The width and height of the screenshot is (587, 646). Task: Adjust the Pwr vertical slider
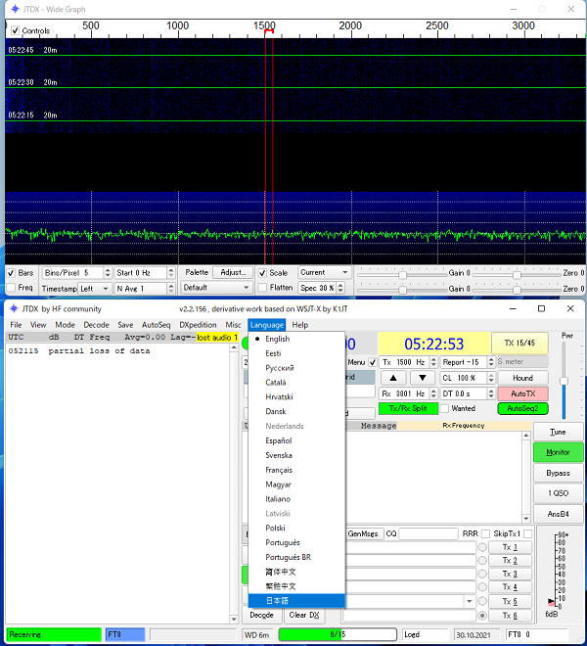563,382
